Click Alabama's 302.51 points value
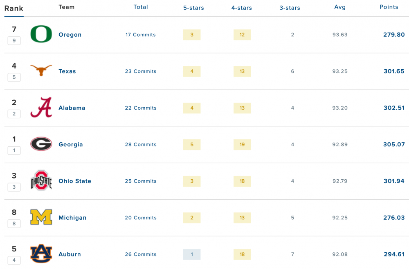This screenshot has width=409, height=269. pos(394,108)
